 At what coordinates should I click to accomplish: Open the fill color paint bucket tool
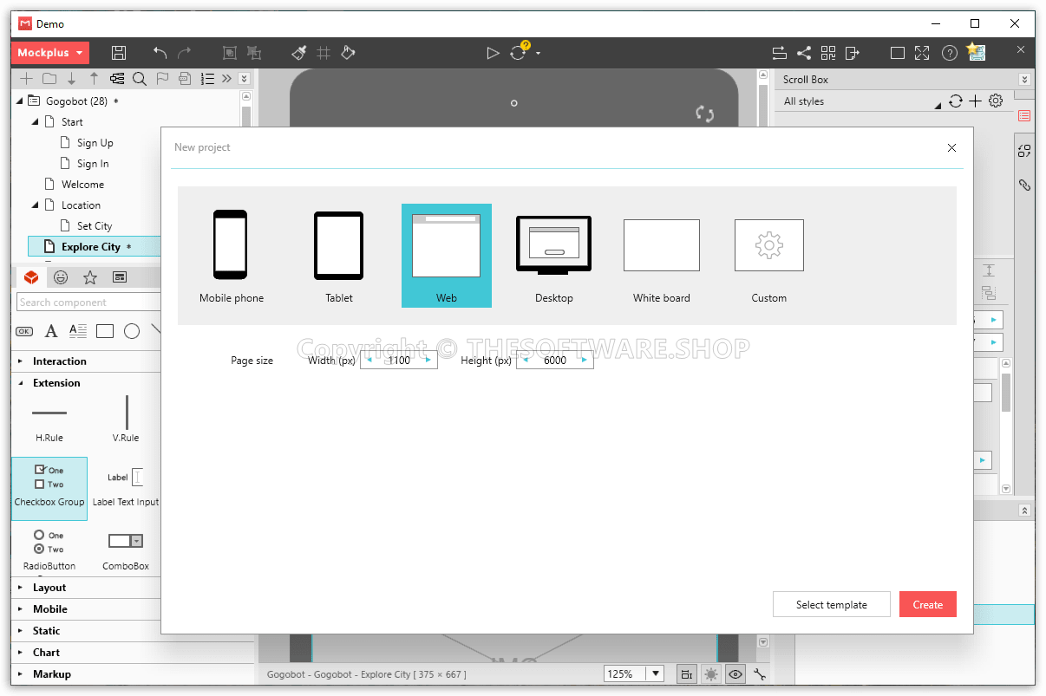coord(347,53)
